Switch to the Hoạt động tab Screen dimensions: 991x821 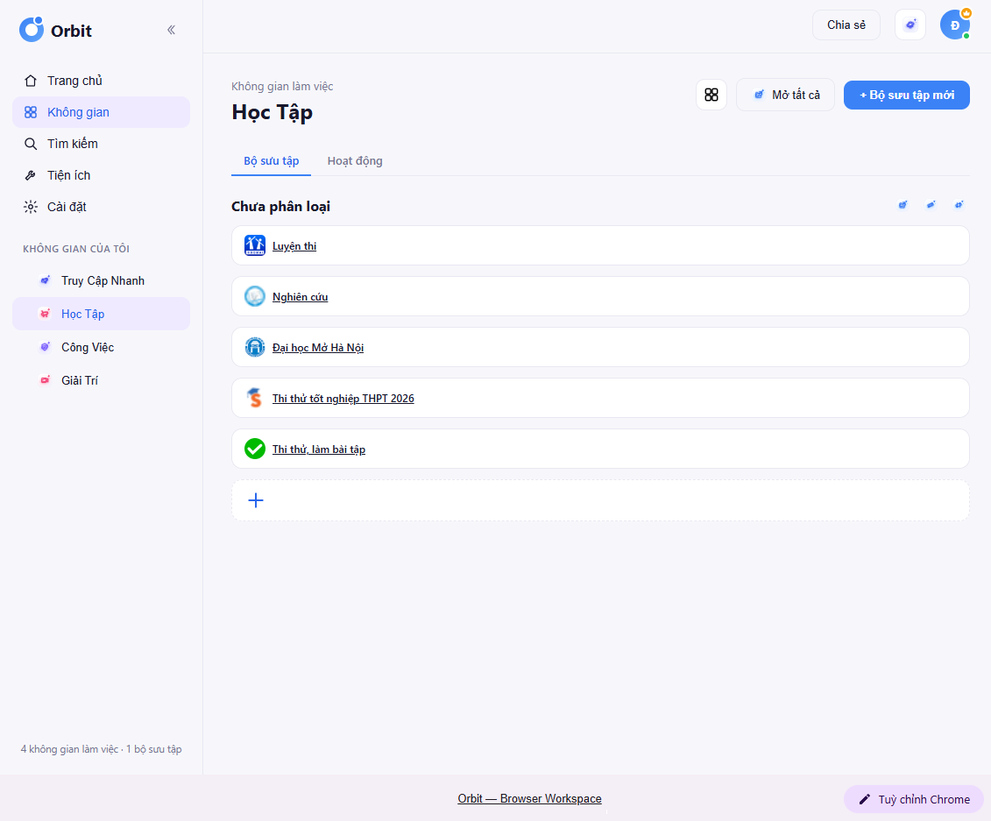pyautogui.click(x=355, y=160)
